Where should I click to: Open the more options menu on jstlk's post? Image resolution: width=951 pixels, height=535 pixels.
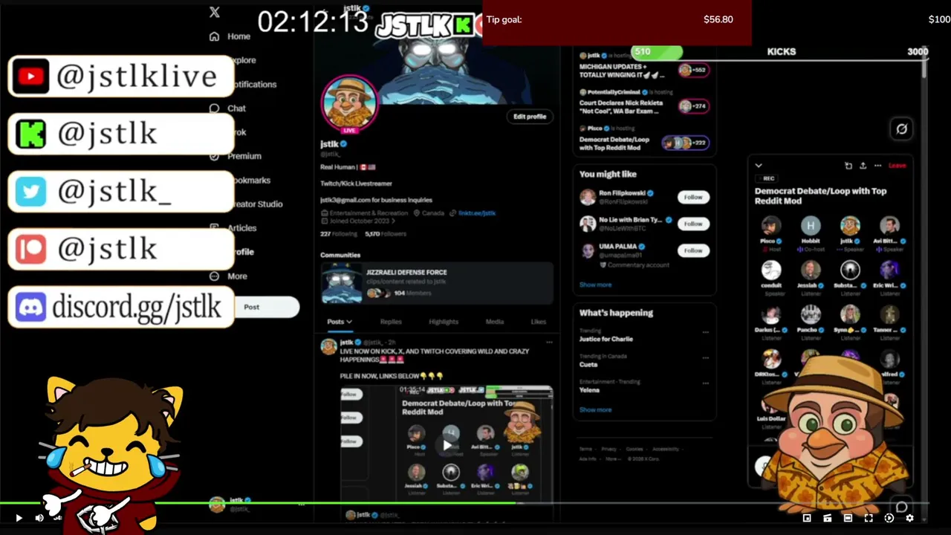[549, 343]
